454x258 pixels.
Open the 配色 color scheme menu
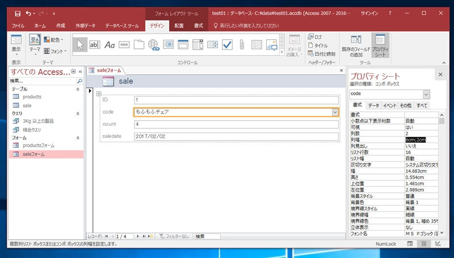(53, 40)
